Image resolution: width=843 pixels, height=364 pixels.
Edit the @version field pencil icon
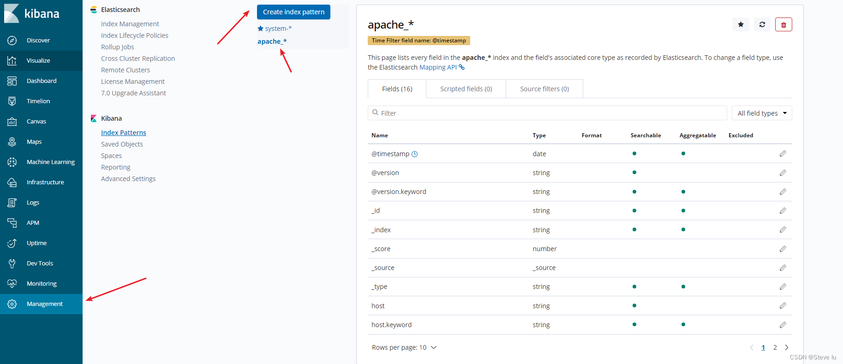click(783, 173)
